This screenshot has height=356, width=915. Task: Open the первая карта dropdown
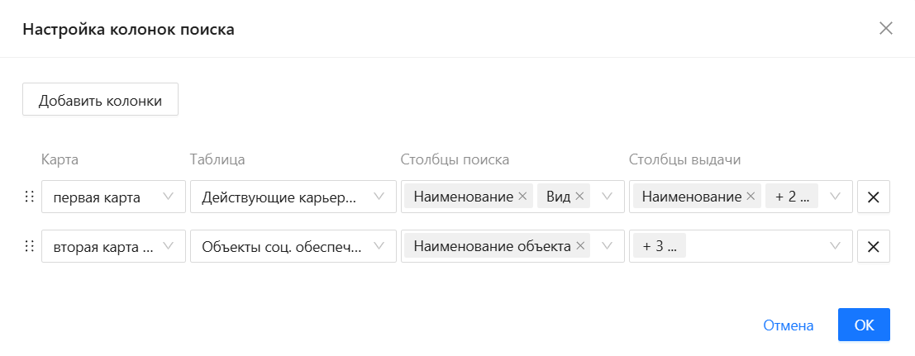click(114, 197)
